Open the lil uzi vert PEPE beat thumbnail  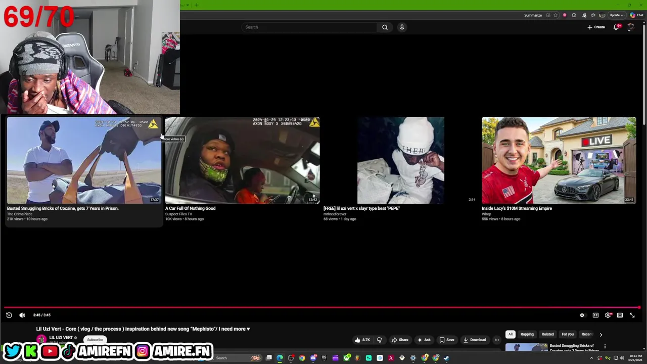(400, 160)
